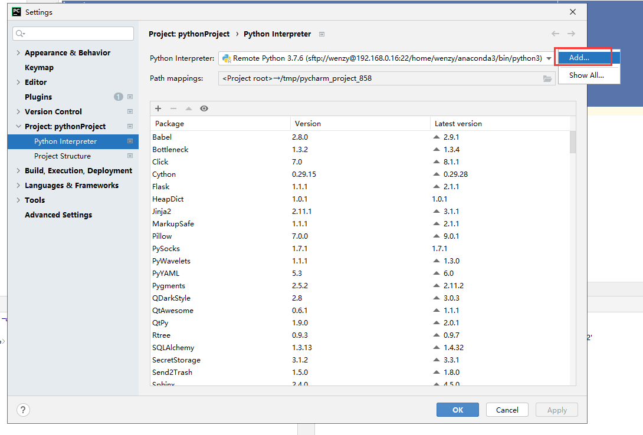Toggle show early releases eye icon
Image resolution: width=643 pixels, height=435 pixels.
pyautogui.click(x=204, y=108)
